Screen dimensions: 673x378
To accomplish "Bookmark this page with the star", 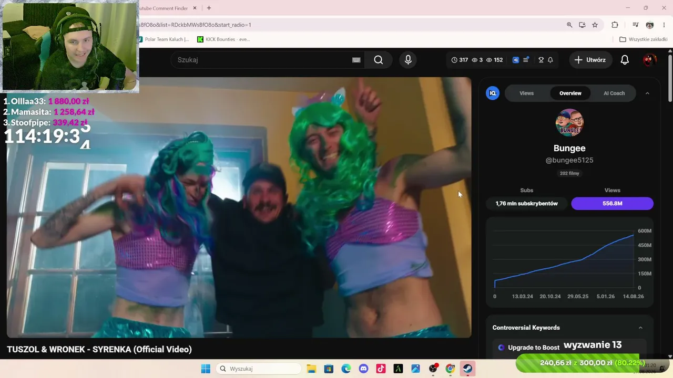I will click(595, 25).
